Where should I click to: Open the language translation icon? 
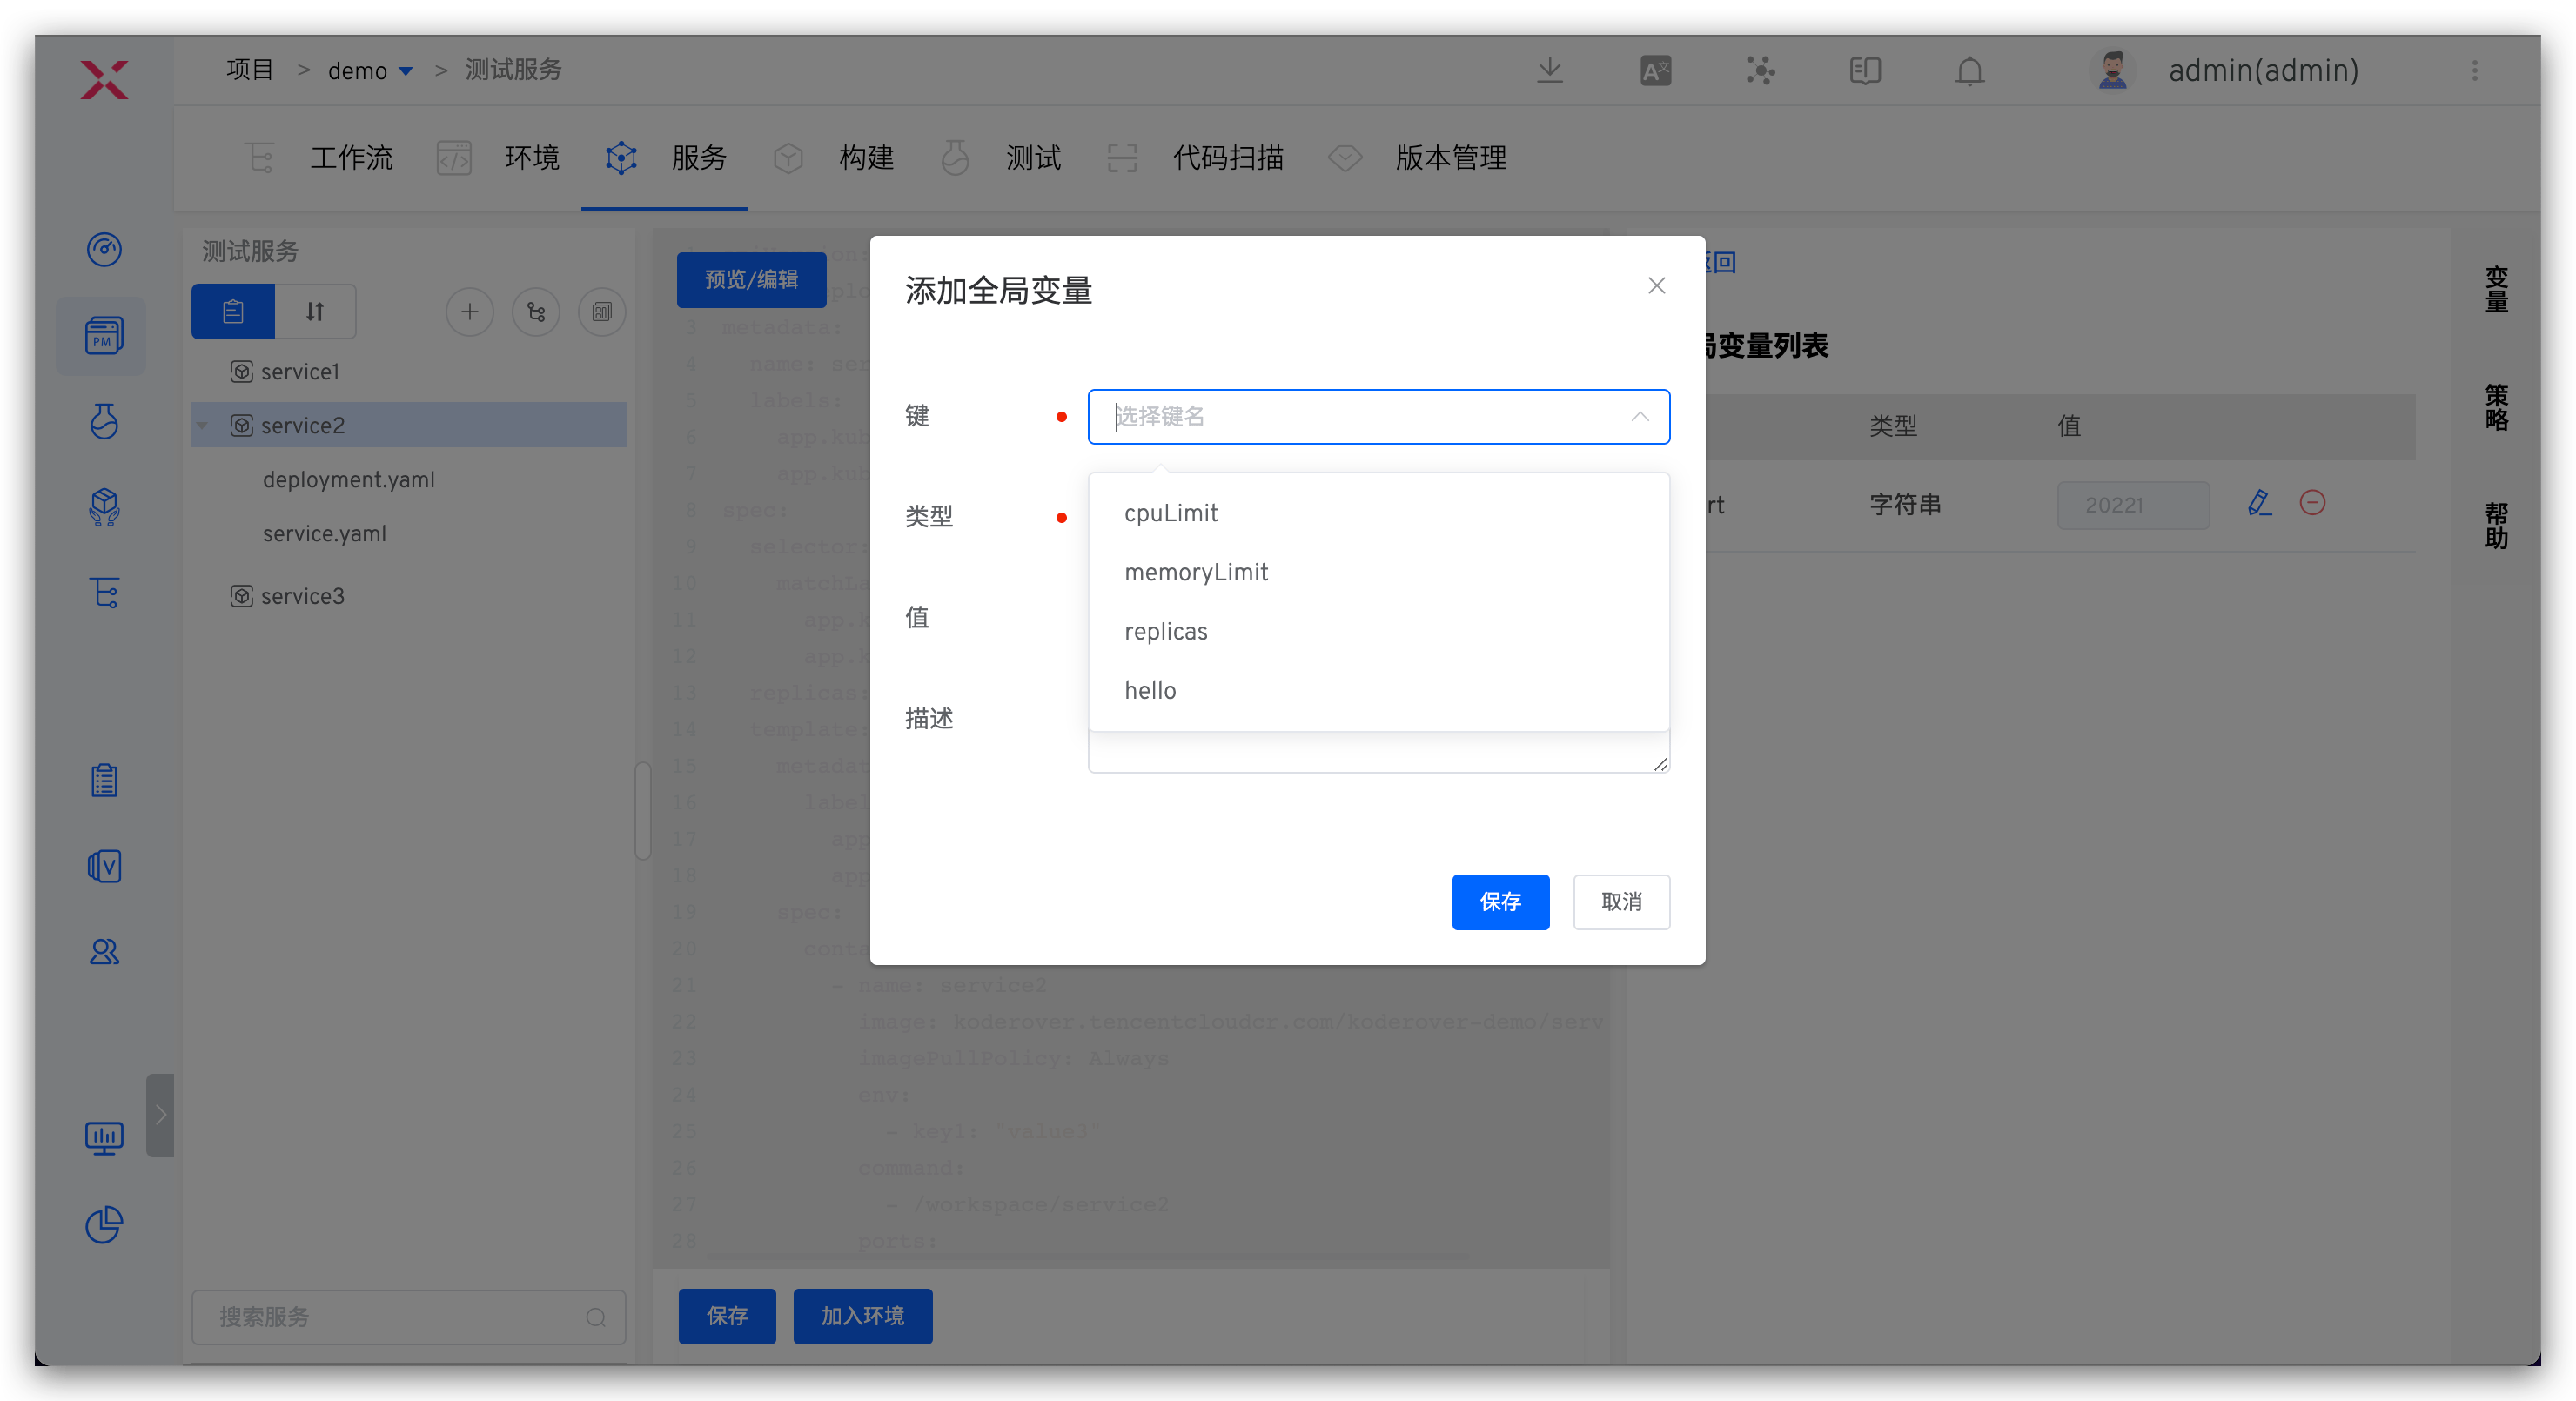coord(1655,72)
